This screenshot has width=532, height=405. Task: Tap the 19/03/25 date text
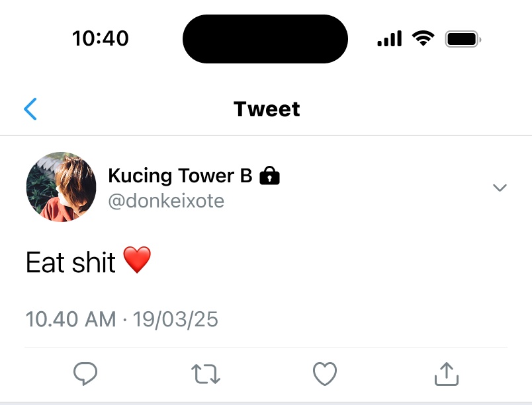175,319
